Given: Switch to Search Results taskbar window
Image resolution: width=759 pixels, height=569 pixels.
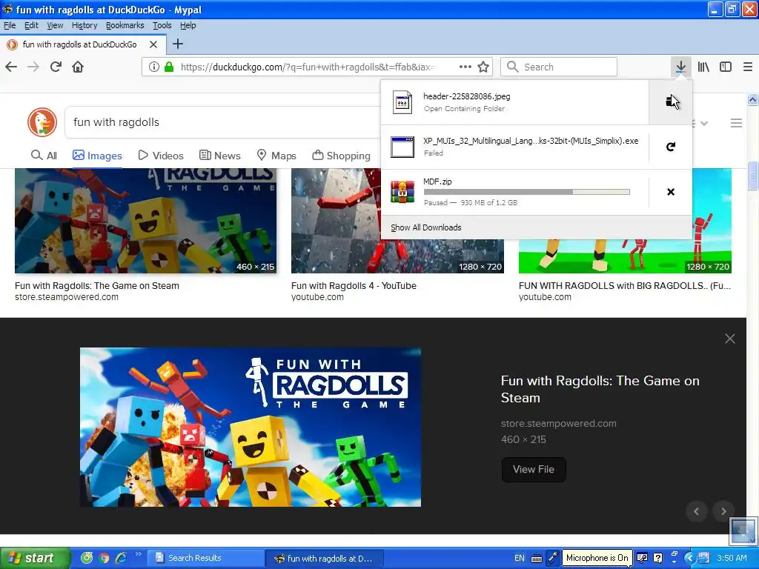Looking at the screenshot, I should click(x=205, y=558).
